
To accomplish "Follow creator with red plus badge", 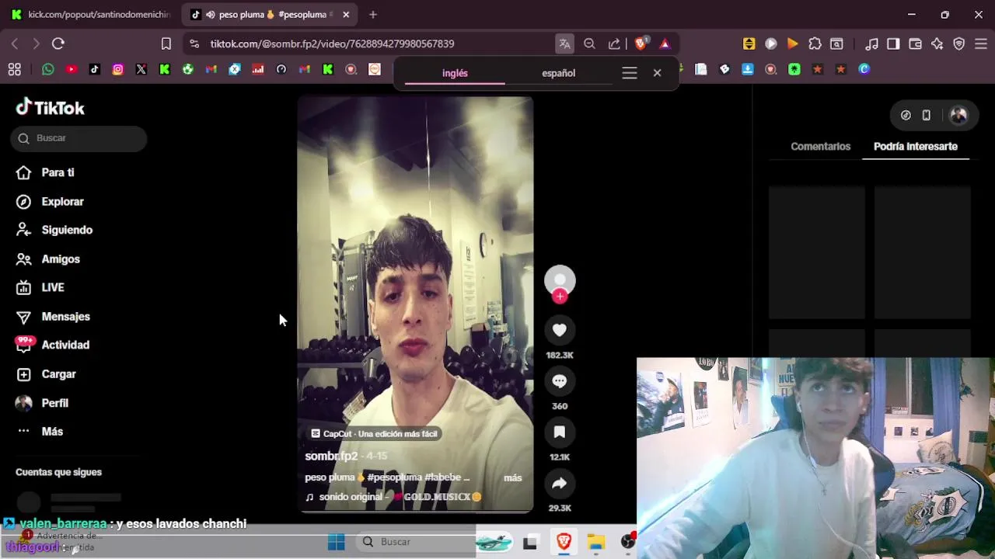I will click(x=560, y=296).
